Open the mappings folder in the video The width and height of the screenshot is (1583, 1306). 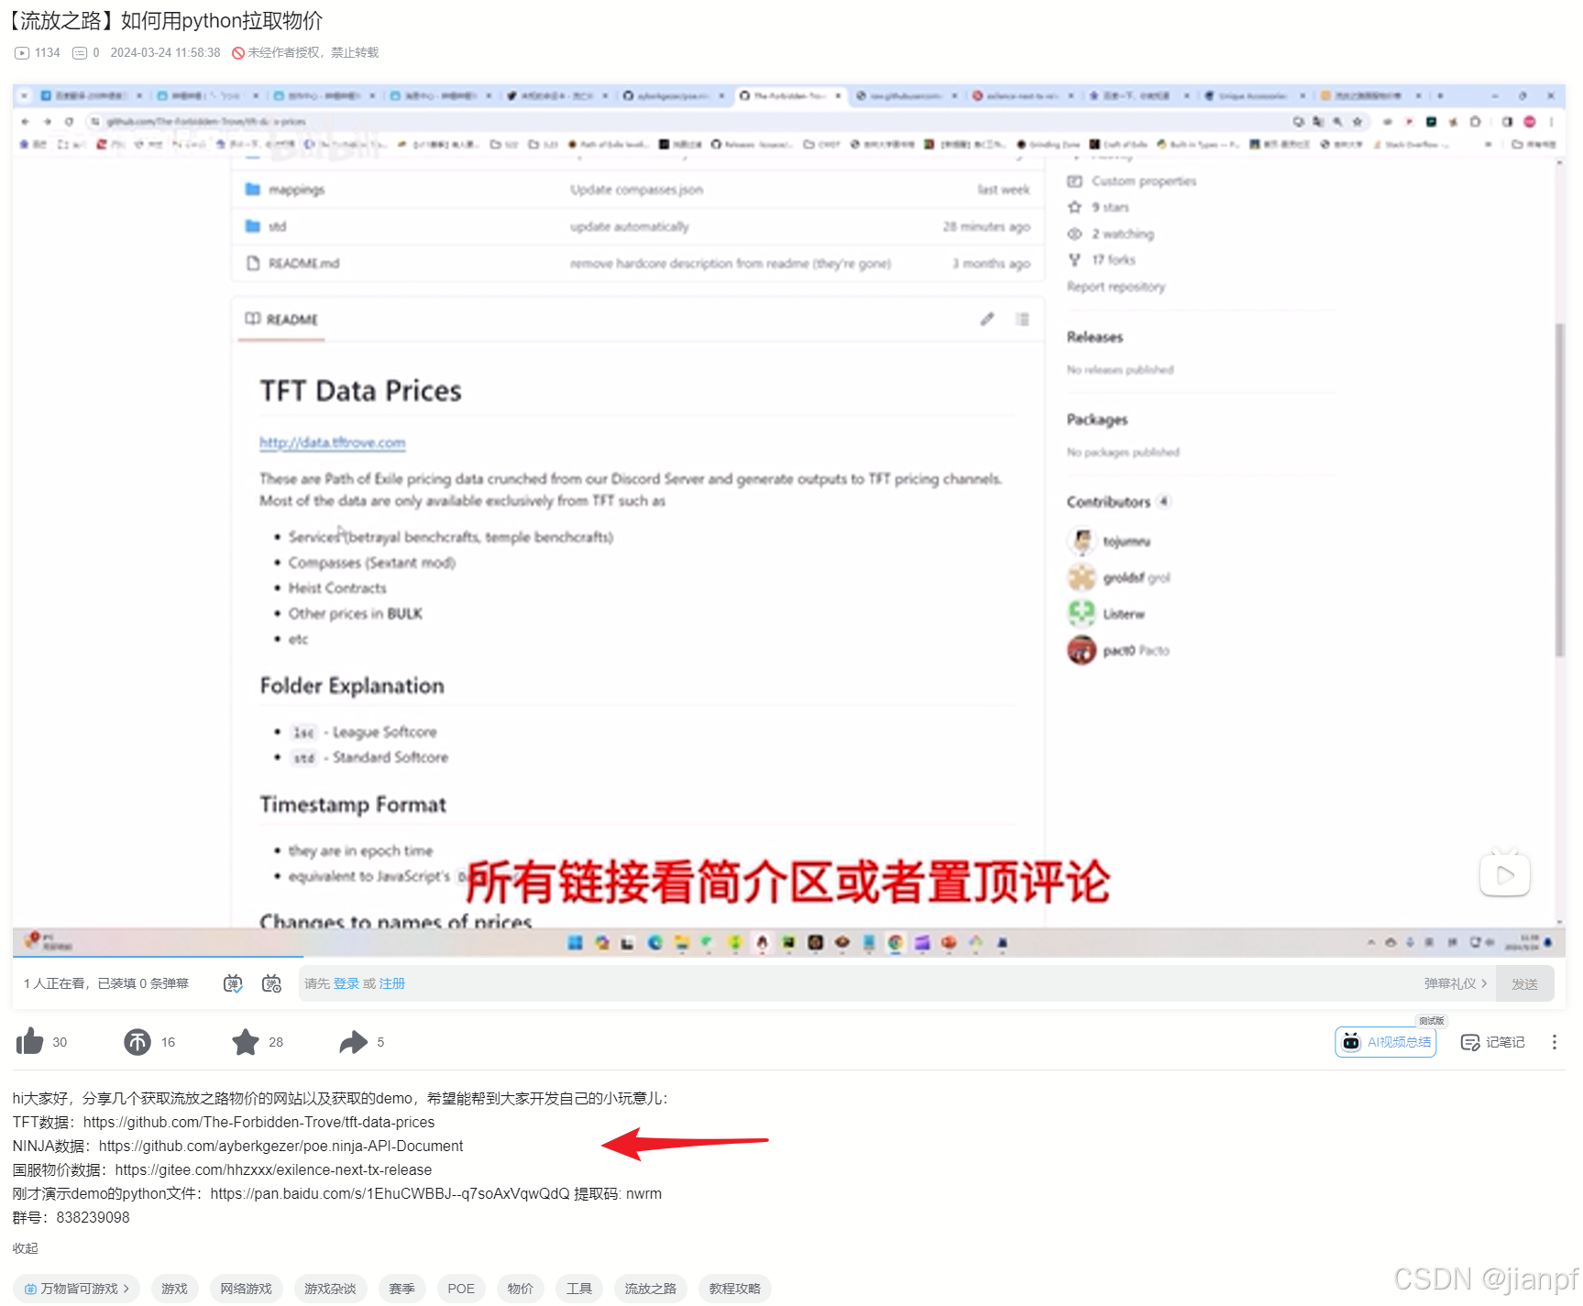point(296,190)
